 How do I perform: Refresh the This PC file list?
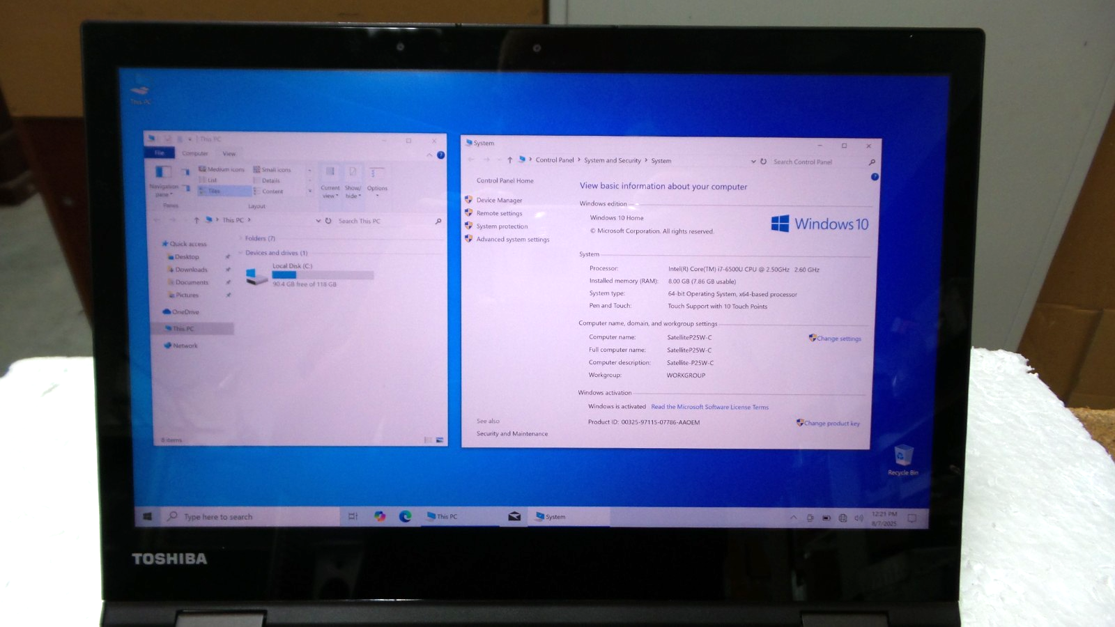pyautogui.click(x=328, y=221)
